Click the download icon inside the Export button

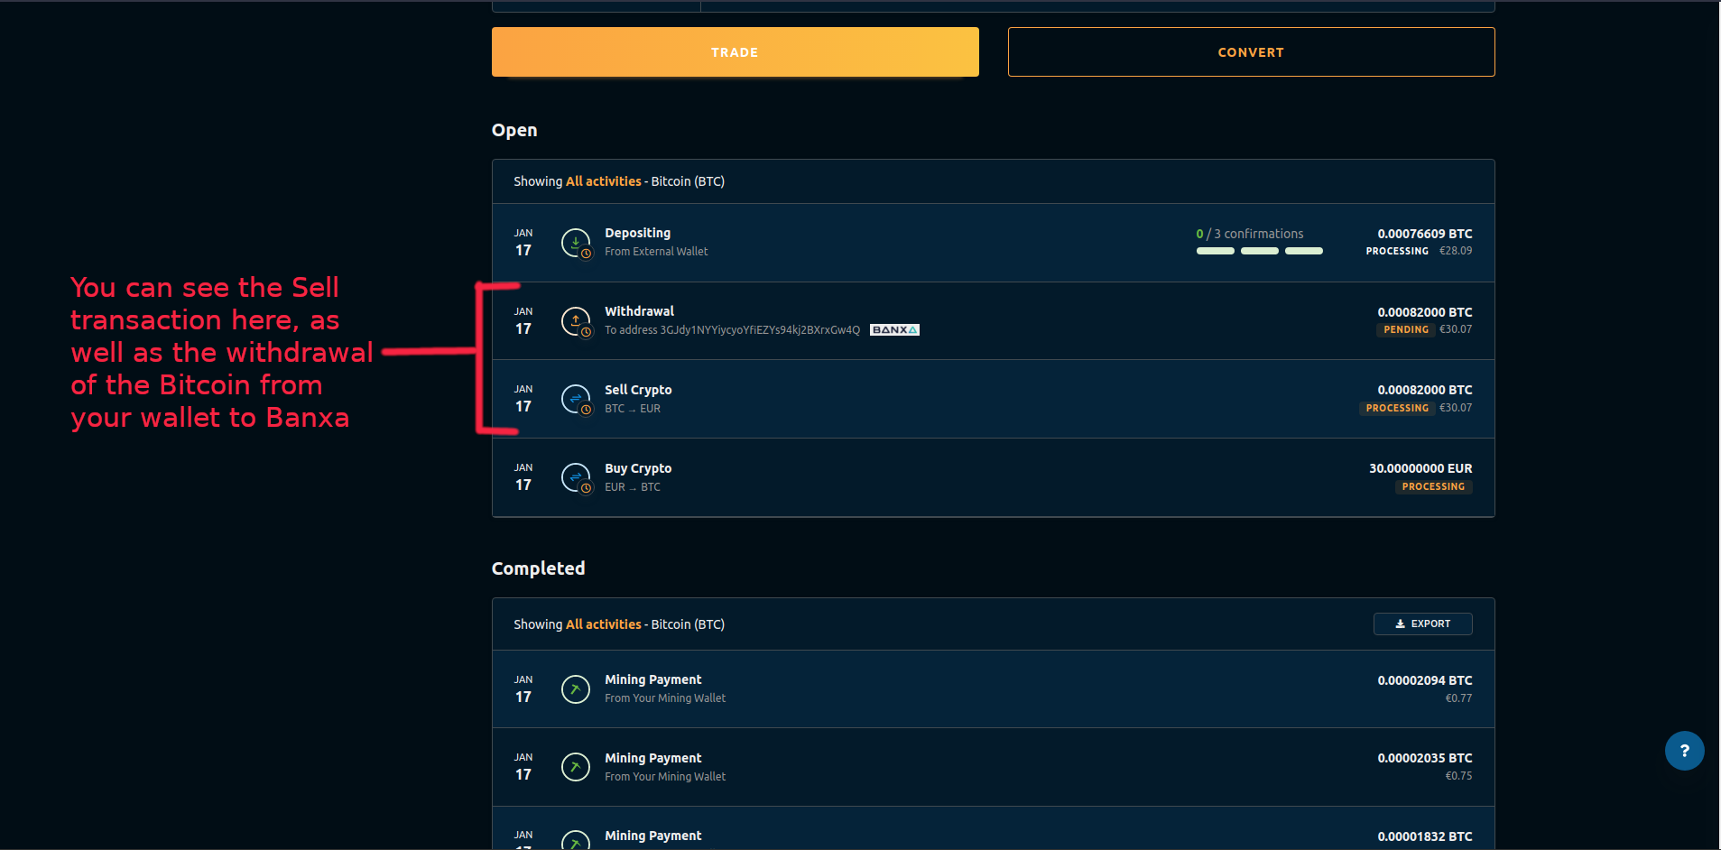point(1399,624)
